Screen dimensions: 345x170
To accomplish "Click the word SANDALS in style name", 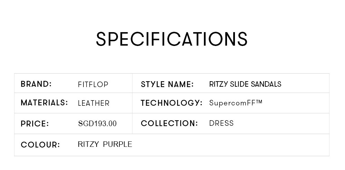I will coord(266,84).
